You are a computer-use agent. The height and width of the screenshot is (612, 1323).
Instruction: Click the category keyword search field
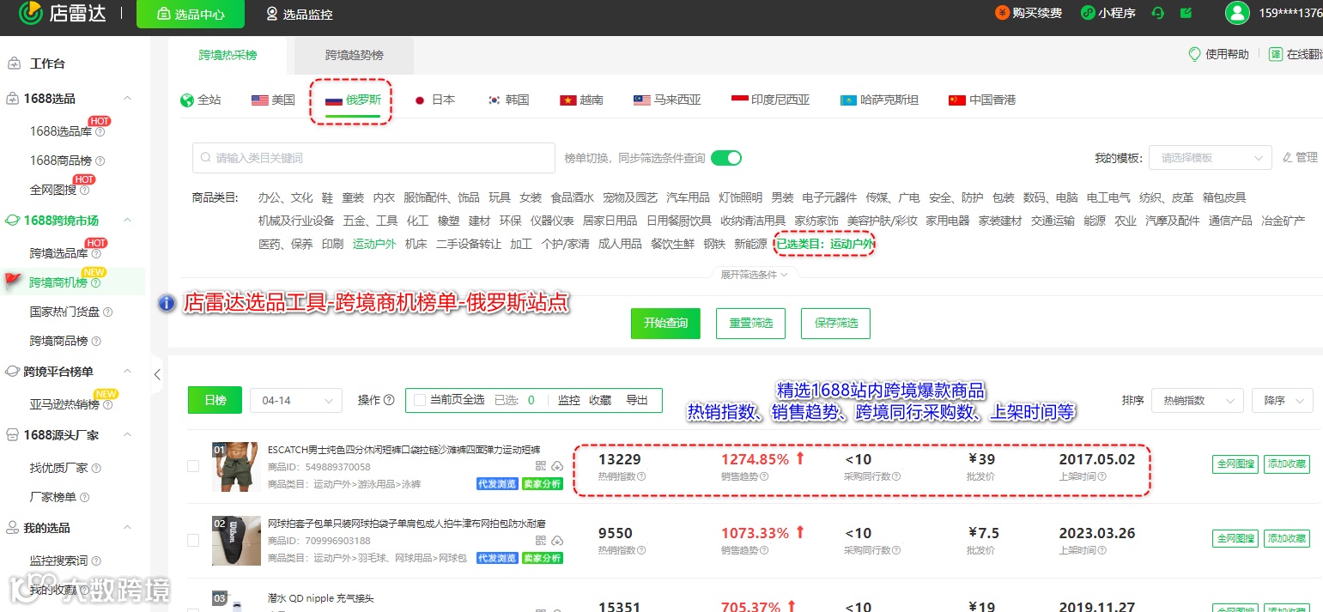pyautogui.click(x=373, y=158)
